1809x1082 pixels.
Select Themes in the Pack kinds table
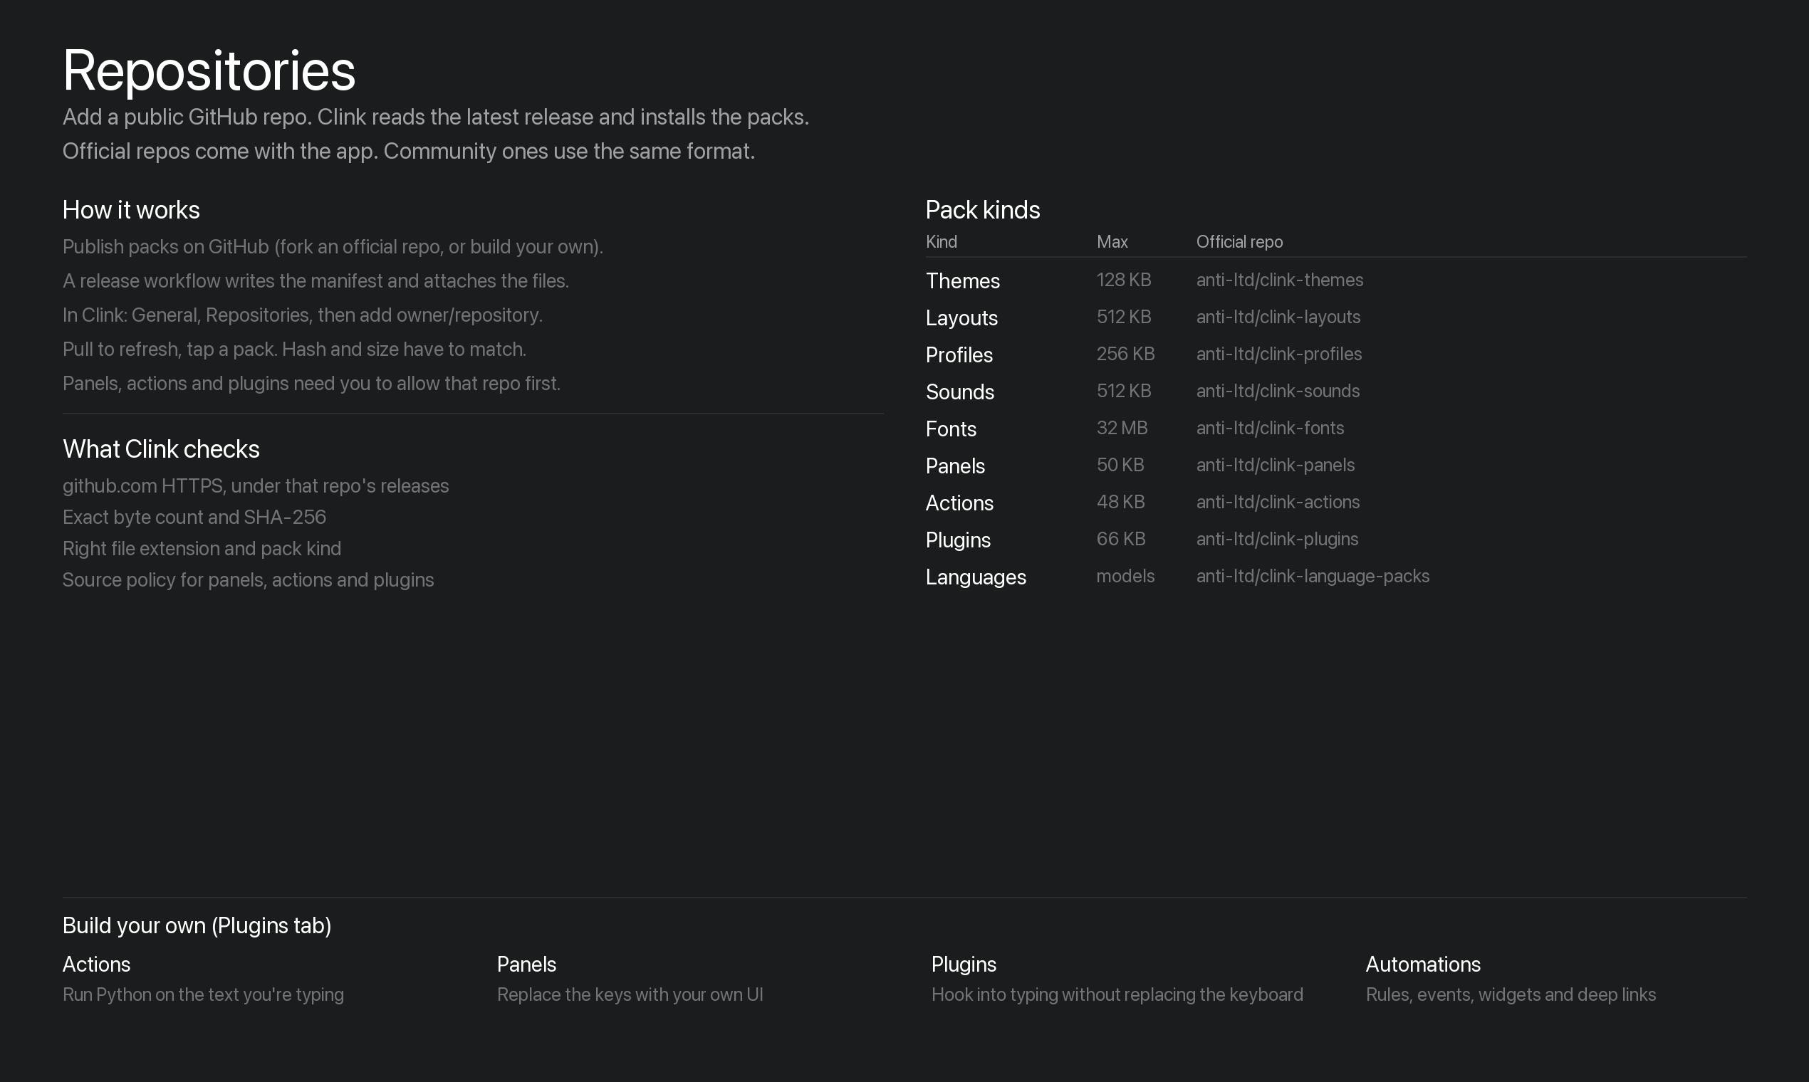coord(963,280)
